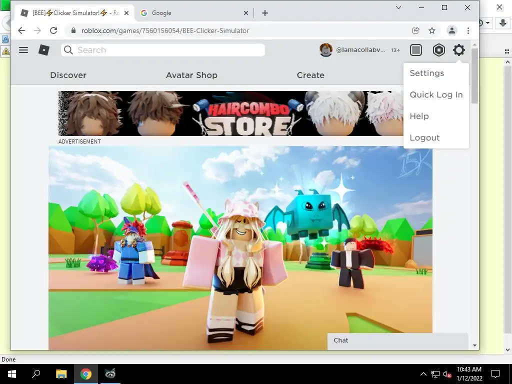Click the Haircombo Store advertisement banner
Screen dimensions: 512x384
[x=231, y=113]
